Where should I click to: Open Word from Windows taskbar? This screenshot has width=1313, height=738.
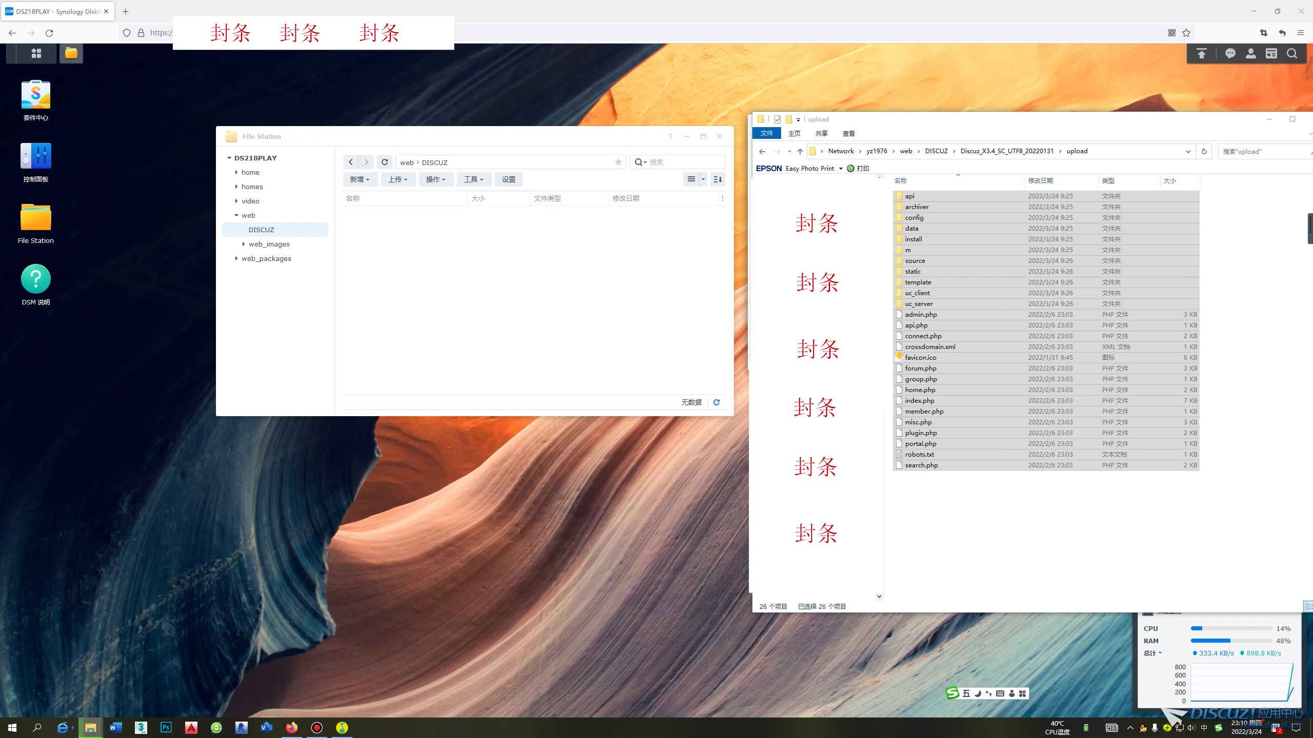point(116,728)
